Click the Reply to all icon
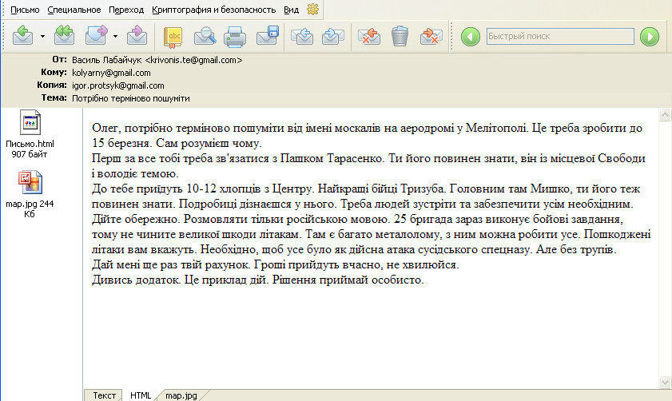Viewport: 672px width, 401px height. coord(64,36)
